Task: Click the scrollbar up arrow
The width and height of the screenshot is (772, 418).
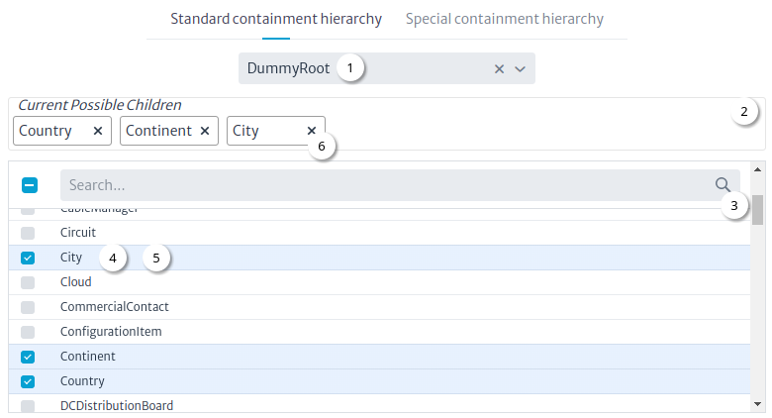Action: 757,169
